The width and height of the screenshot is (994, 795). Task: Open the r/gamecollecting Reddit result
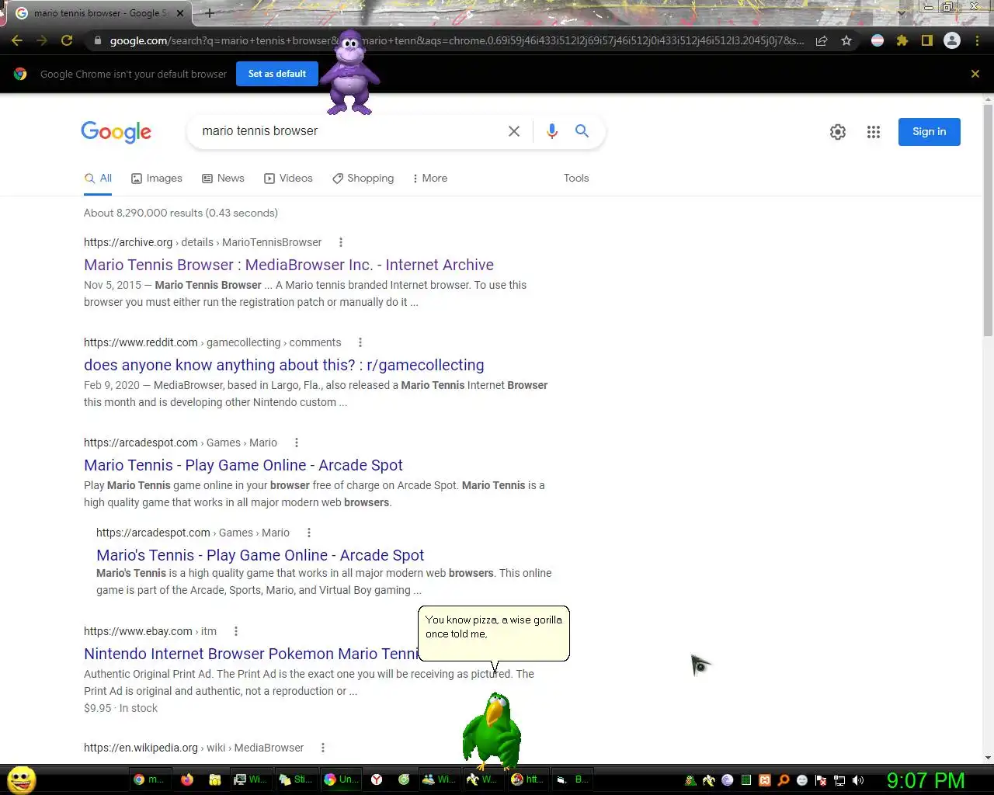[x=284, y=365]
